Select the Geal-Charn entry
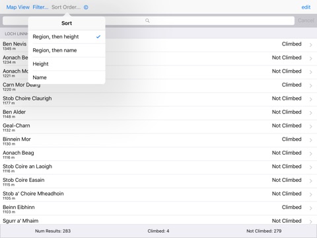Image resolution: width=317 pixels, height=238 pixels. tap(158, 127)
